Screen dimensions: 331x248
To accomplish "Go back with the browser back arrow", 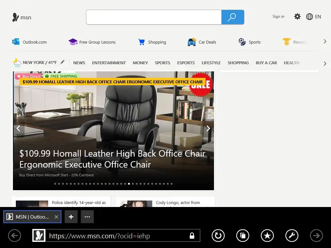I will click(x=15, y=235).
